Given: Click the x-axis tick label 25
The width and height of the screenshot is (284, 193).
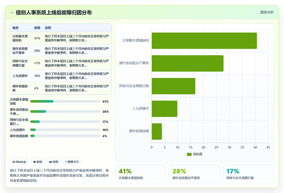Looking at the screenshot, I should [x=217, y=148].
